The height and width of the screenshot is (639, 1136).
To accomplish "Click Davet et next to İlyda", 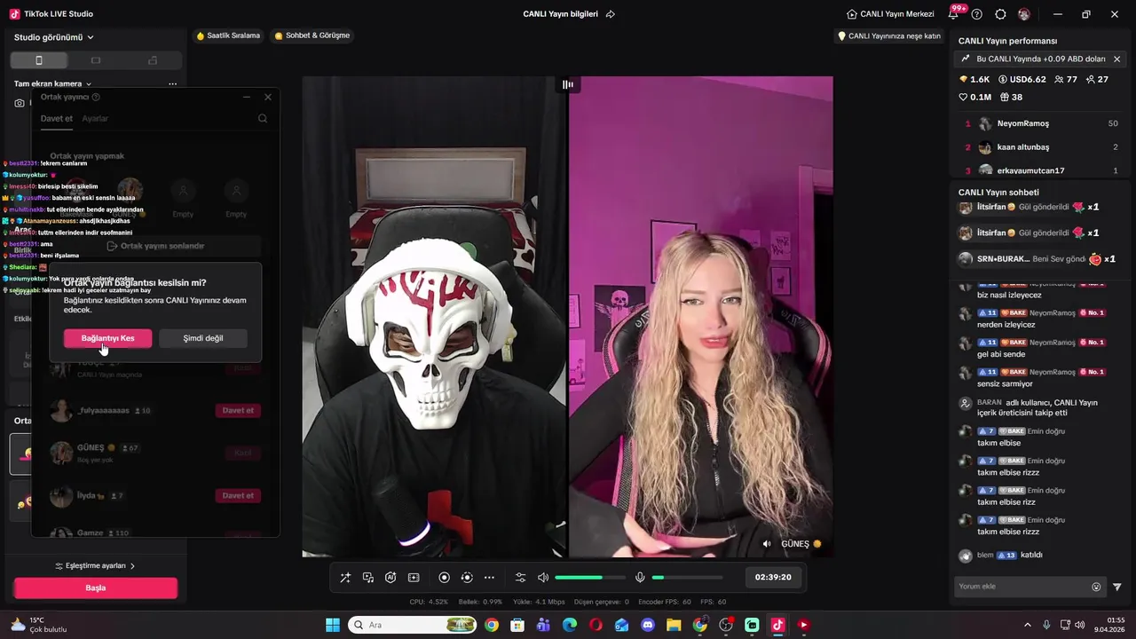I will tap(238, 495).
